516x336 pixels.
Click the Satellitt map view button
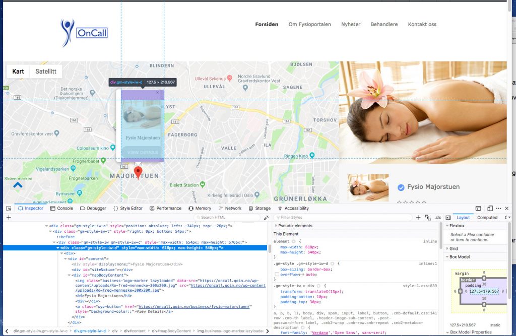(46, 71)
